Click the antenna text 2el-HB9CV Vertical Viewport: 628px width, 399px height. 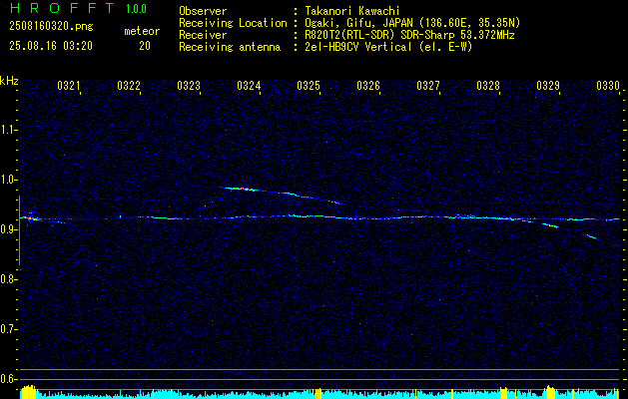tap(358, 47)
